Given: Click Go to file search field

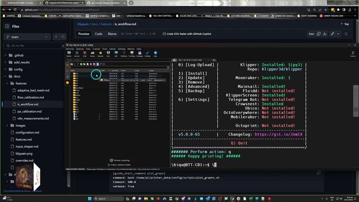Looking at the screenshot, I should 34,45.
